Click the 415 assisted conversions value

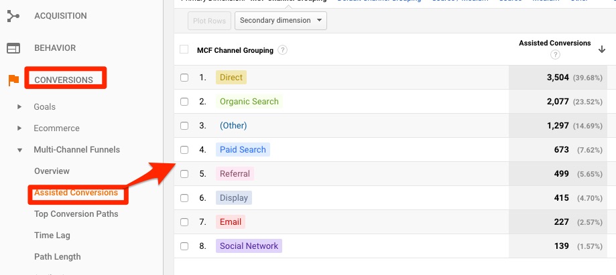click(562, 197)
